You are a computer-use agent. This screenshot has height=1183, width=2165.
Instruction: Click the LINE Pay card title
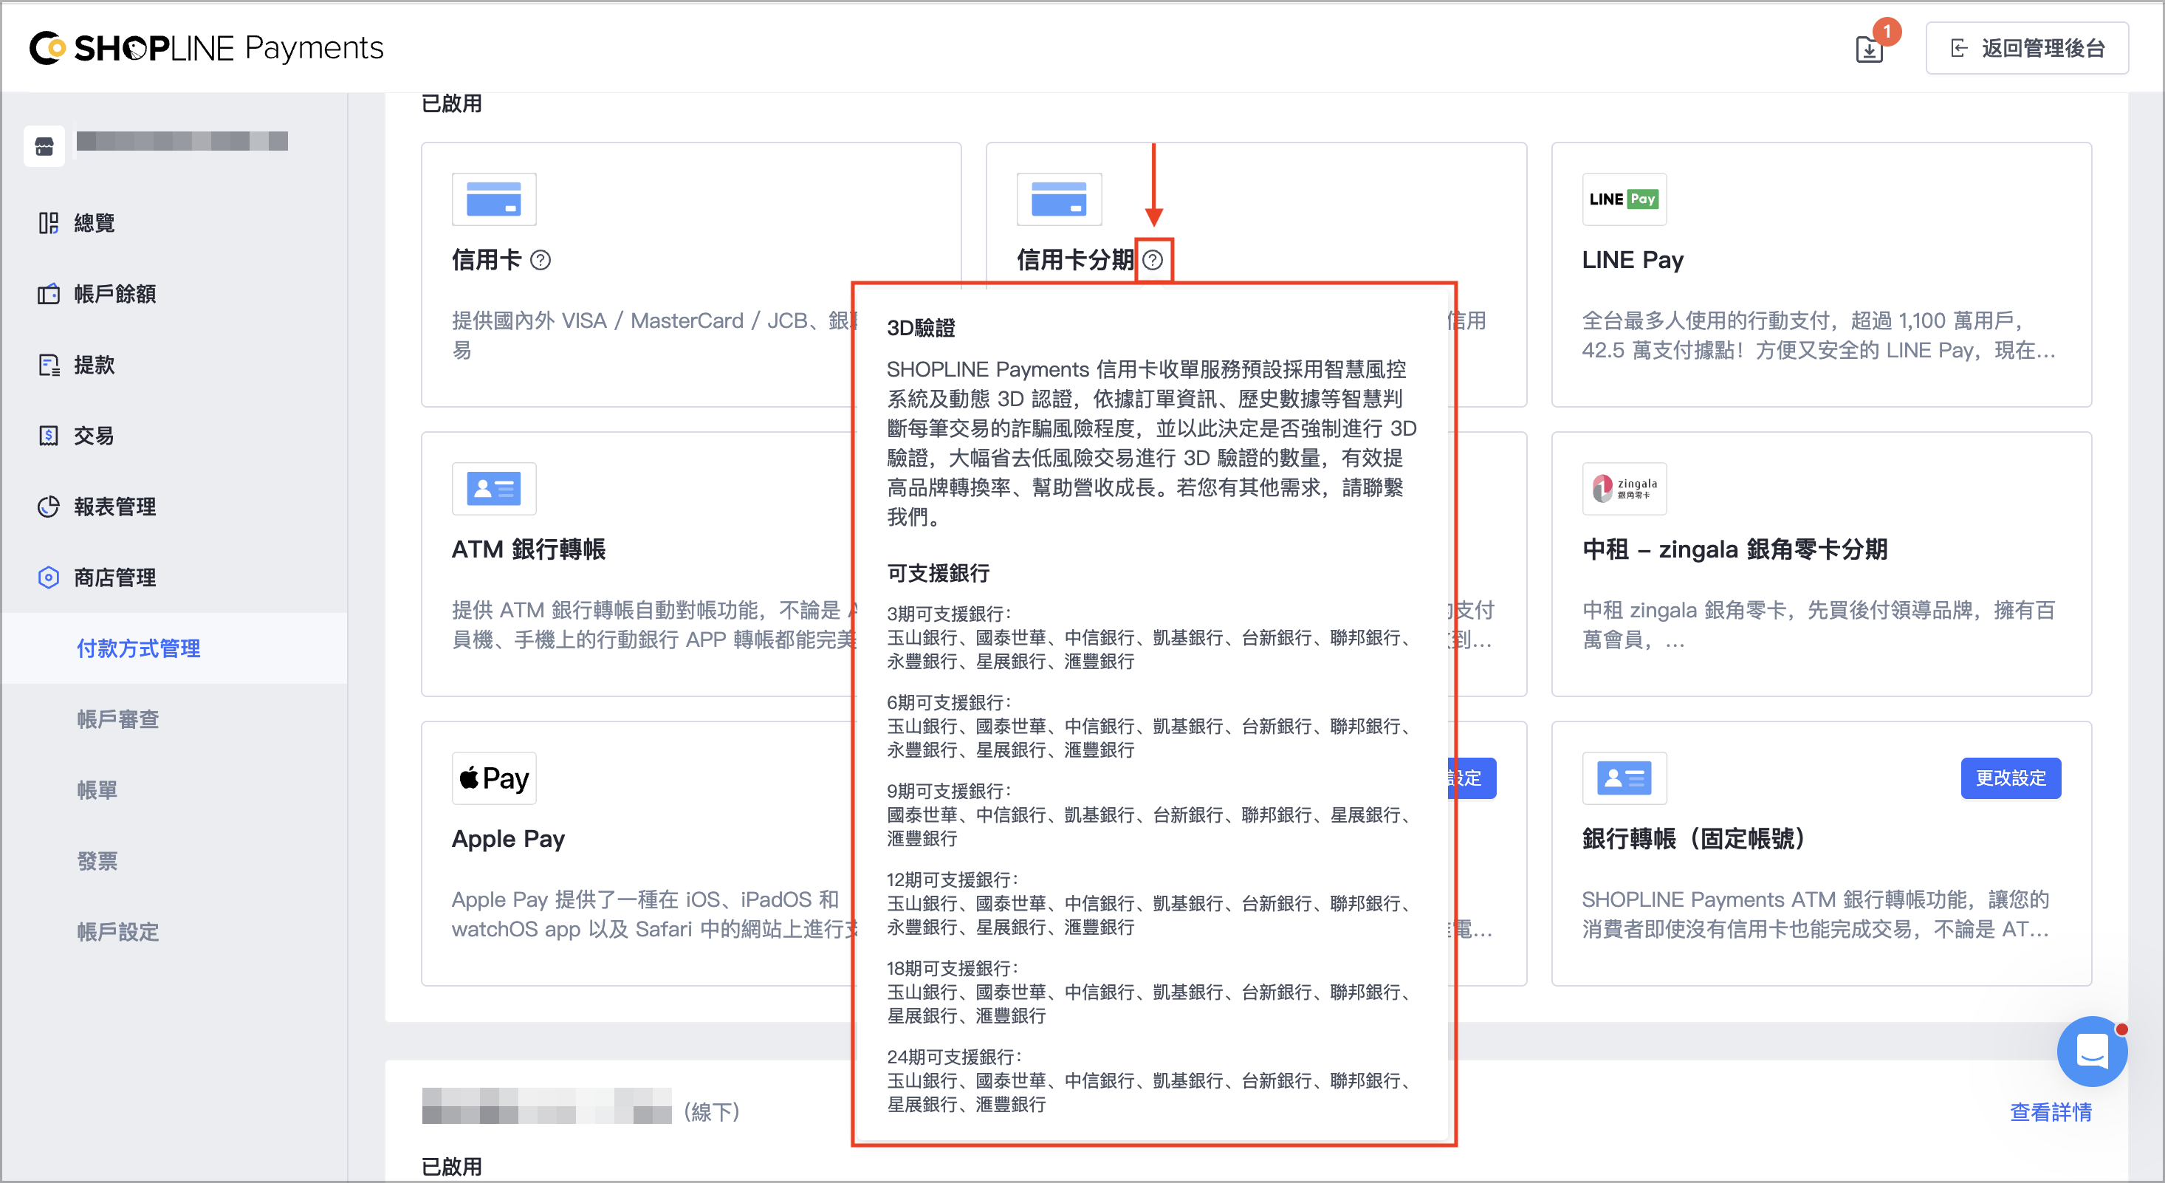[x=1632, y=261]
